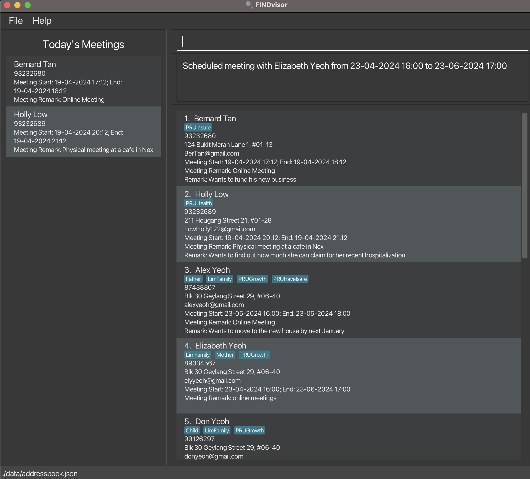Click the FINDvisor magnifier icon in title bar

[x=248, y=5]
